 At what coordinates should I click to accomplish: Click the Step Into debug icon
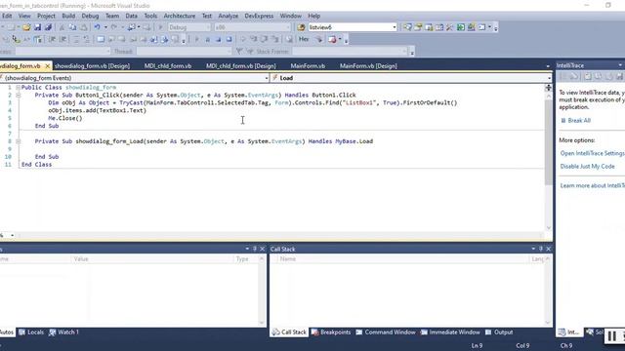tap(253, 39)
